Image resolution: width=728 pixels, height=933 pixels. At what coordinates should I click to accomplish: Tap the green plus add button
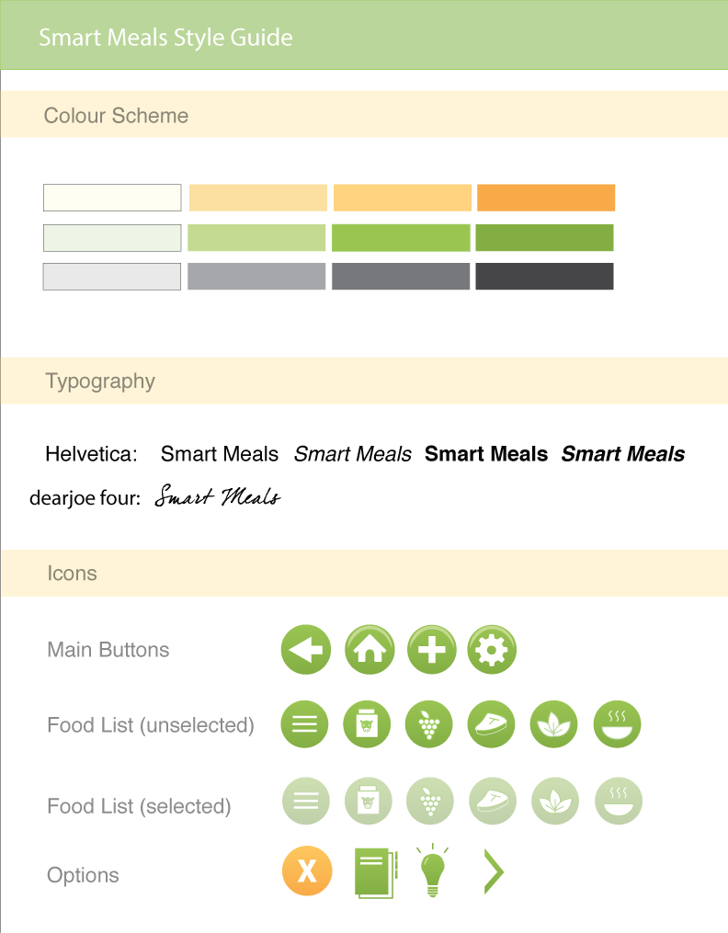click(x=431, y=650)
